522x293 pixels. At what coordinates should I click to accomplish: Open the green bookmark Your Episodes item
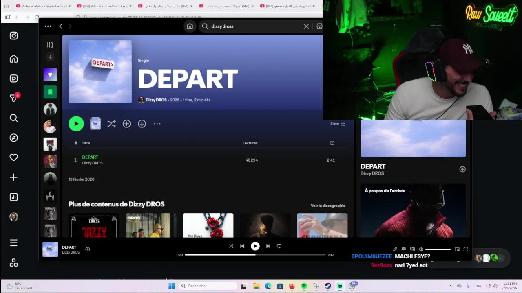click(50, 92)
